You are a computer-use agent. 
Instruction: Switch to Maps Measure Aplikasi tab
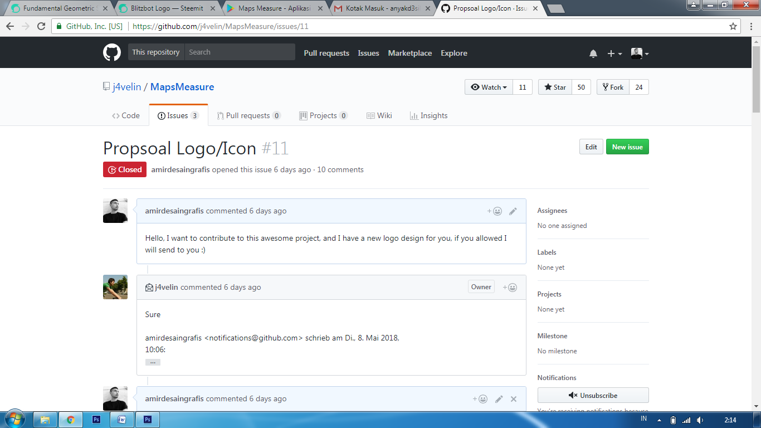click(x=274, y=8)
